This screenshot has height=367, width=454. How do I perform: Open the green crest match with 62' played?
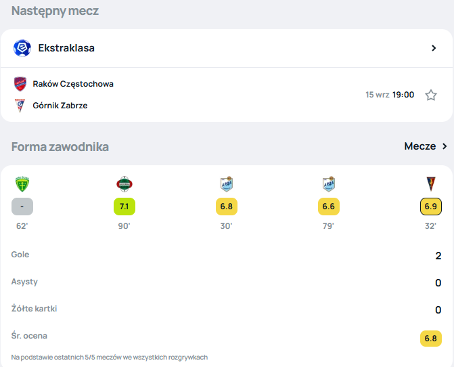coord(22,184)
